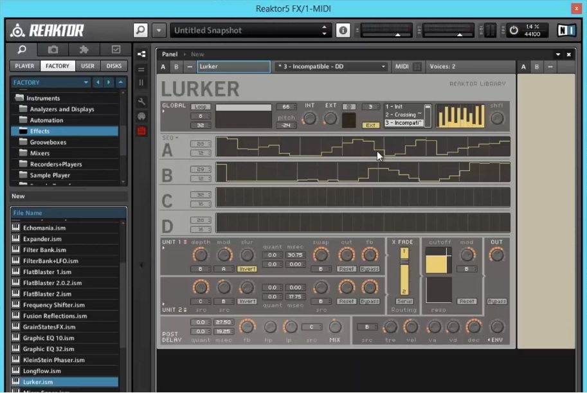Click the pause bars icon in sidebar
587x393 pixels.
(141, 82)
